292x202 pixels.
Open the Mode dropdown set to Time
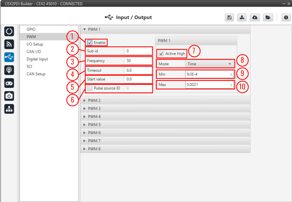pos(209,64)
